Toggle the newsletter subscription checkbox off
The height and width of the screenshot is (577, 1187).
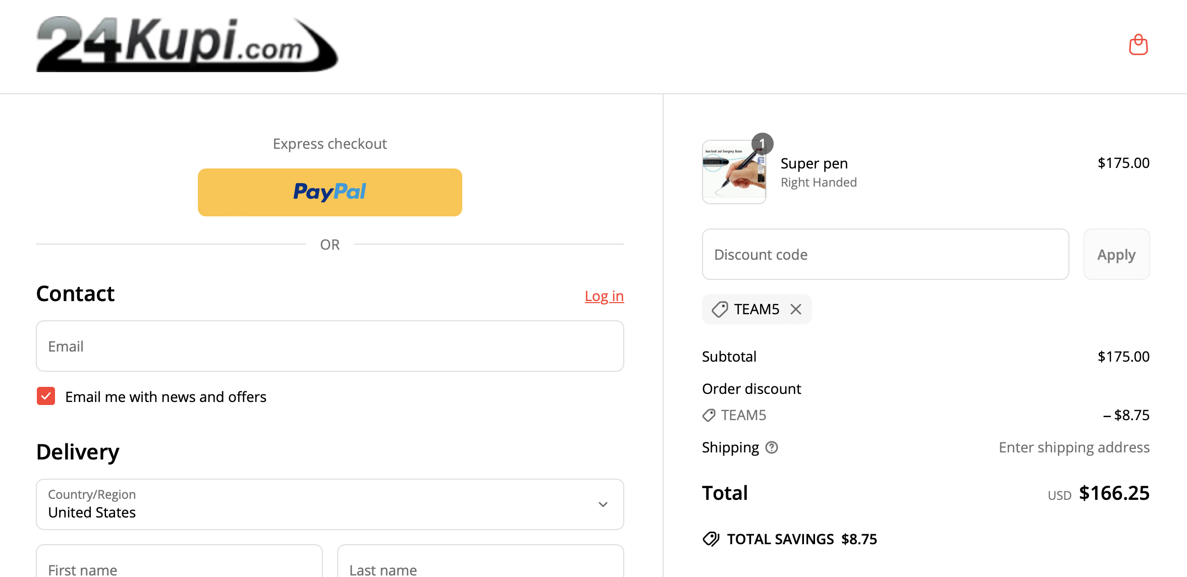pos(45,396)
